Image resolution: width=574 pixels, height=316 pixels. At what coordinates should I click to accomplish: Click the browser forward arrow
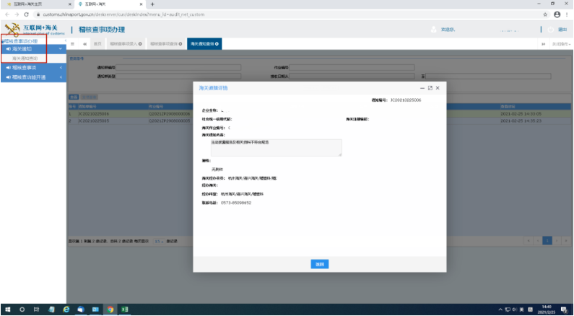pyautogui.click(x=17, y=14)
